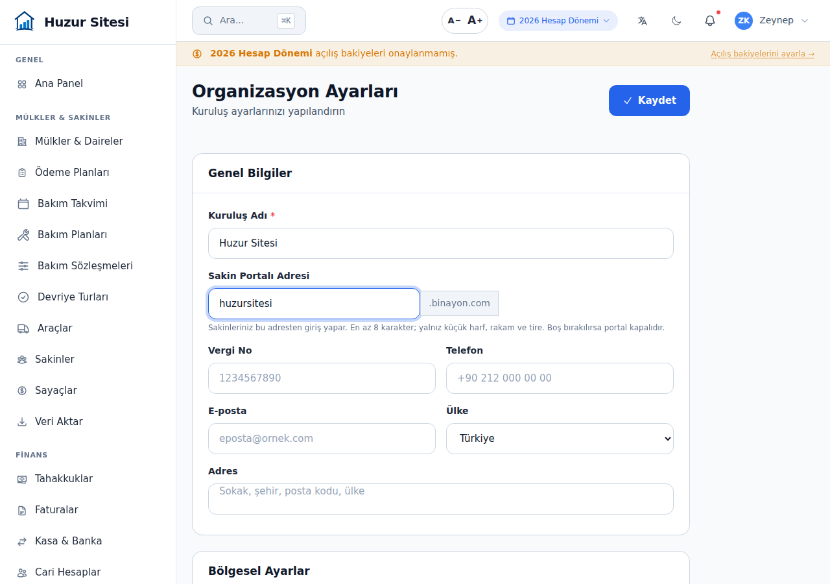The image size is (830, 584).
Task: Go to Mülkler & Daireler
Action: pyautogui.click(x=88, y=141)
